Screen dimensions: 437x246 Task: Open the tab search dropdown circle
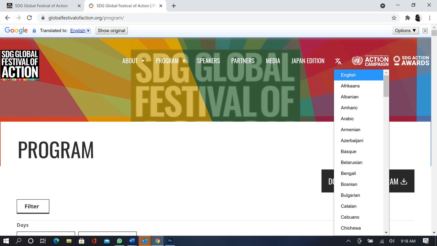[x=383, y=6]
